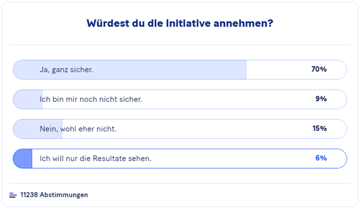Choose "Ich bin mir noch nicht sicher."
This screenshot has width=359, height=211.
click(x=180, y=99)
